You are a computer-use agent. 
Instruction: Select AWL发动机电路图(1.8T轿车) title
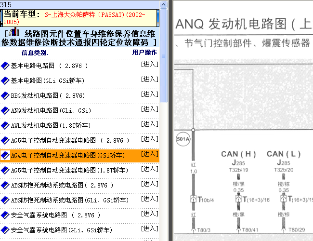51,125
